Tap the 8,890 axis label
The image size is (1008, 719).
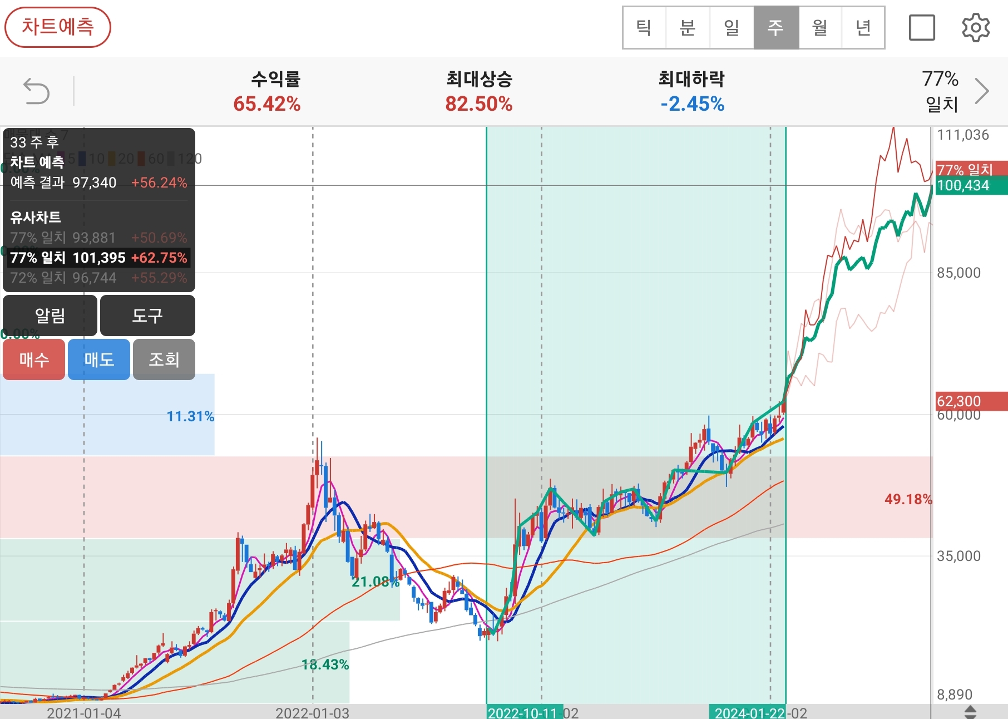tap(955, 695)
